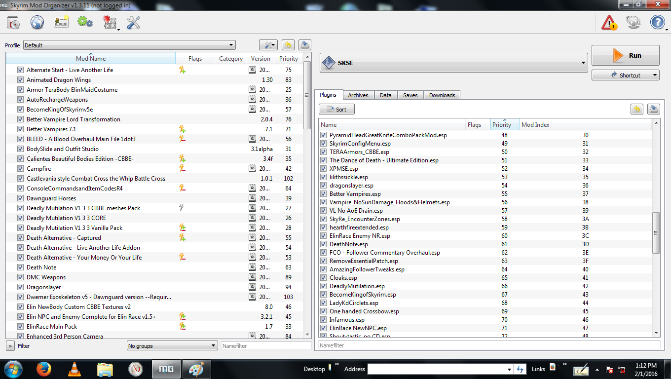This screenshot has width=671, height=379.
Task: Open Settings via the wrench and screwdriver icon
Action: coord(134,22)
